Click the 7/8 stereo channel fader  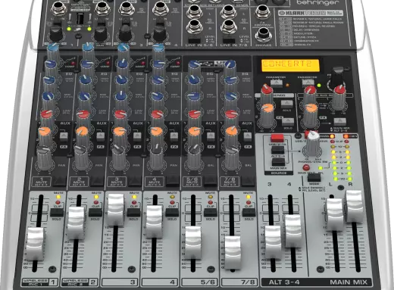click(233, 252)
